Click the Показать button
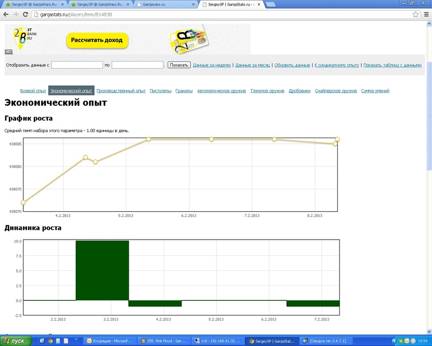 click(179, 65)
